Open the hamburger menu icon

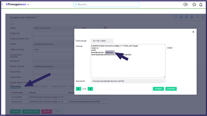point(2,5)
